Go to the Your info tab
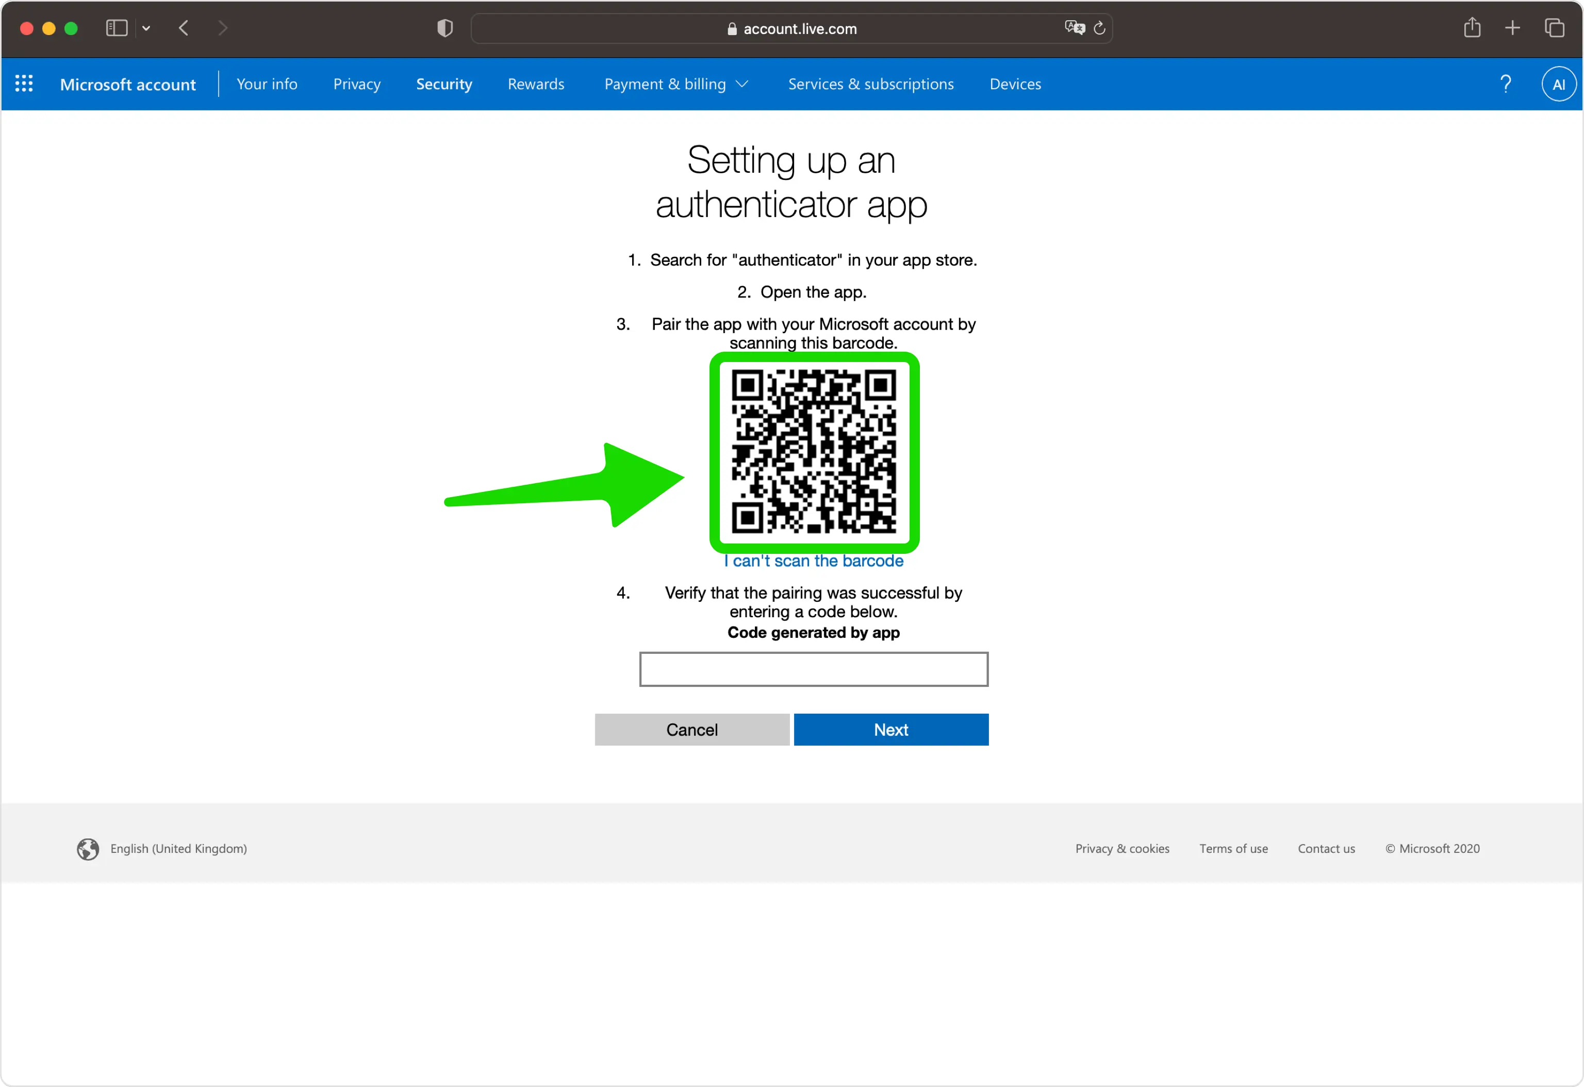Screen dimensions: 1584x1087 (x=267, y=84)
